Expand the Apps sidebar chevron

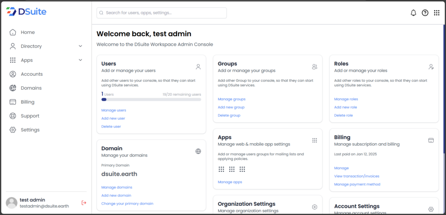pyautogui.click(x=80, y=60)
